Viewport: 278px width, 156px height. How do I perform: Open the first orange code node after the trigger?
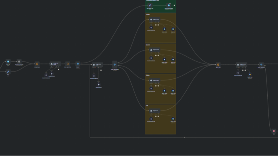point(37,64)
